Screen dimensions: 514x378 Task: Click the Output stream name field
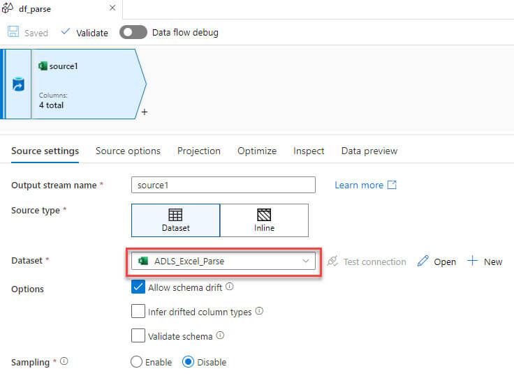223,185
